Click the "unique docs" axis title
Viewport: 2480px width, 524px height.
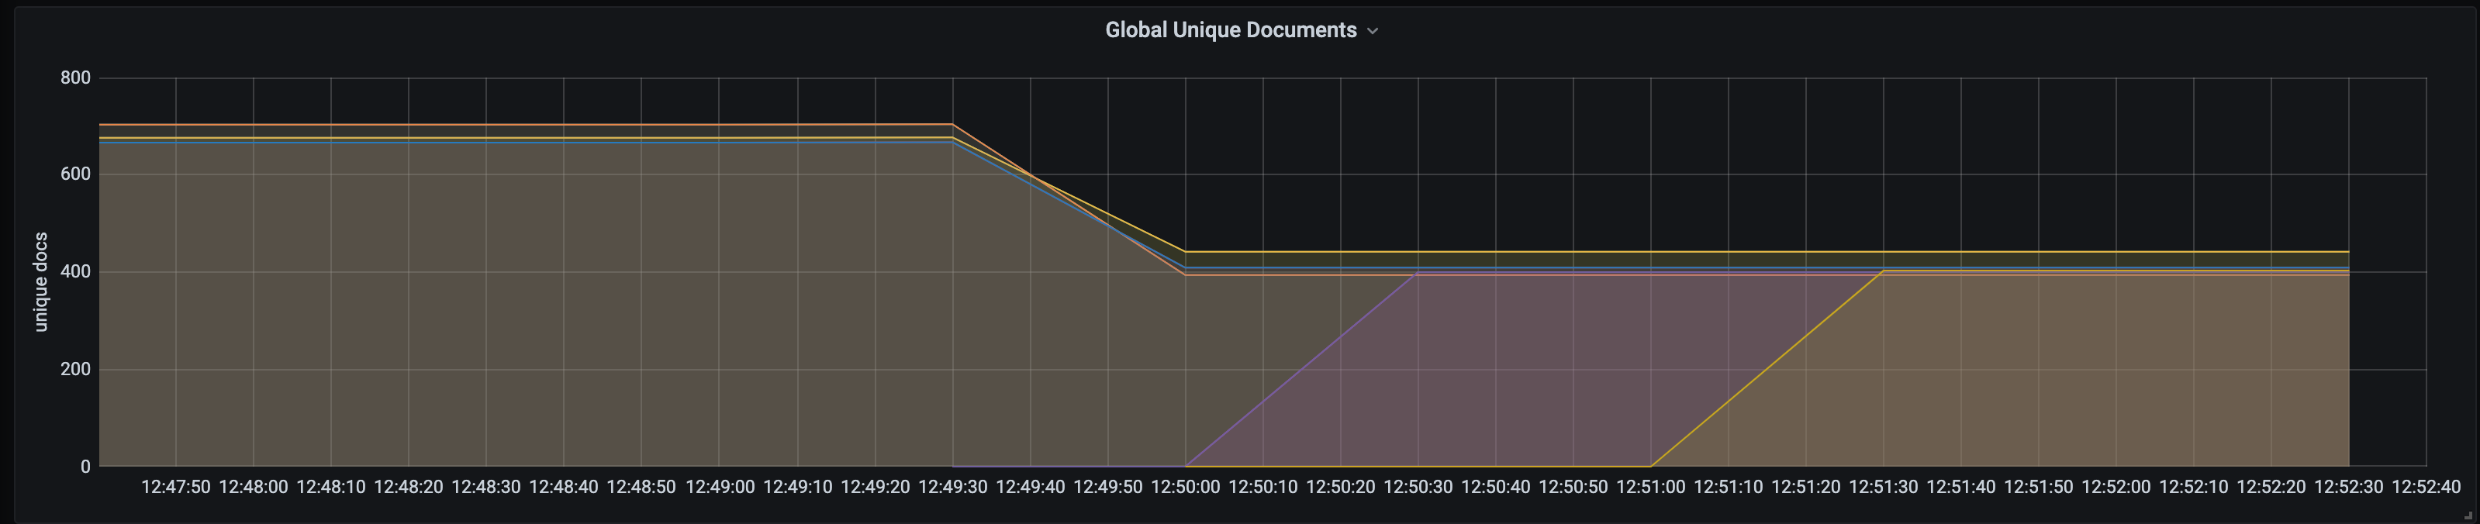[40, 281]
